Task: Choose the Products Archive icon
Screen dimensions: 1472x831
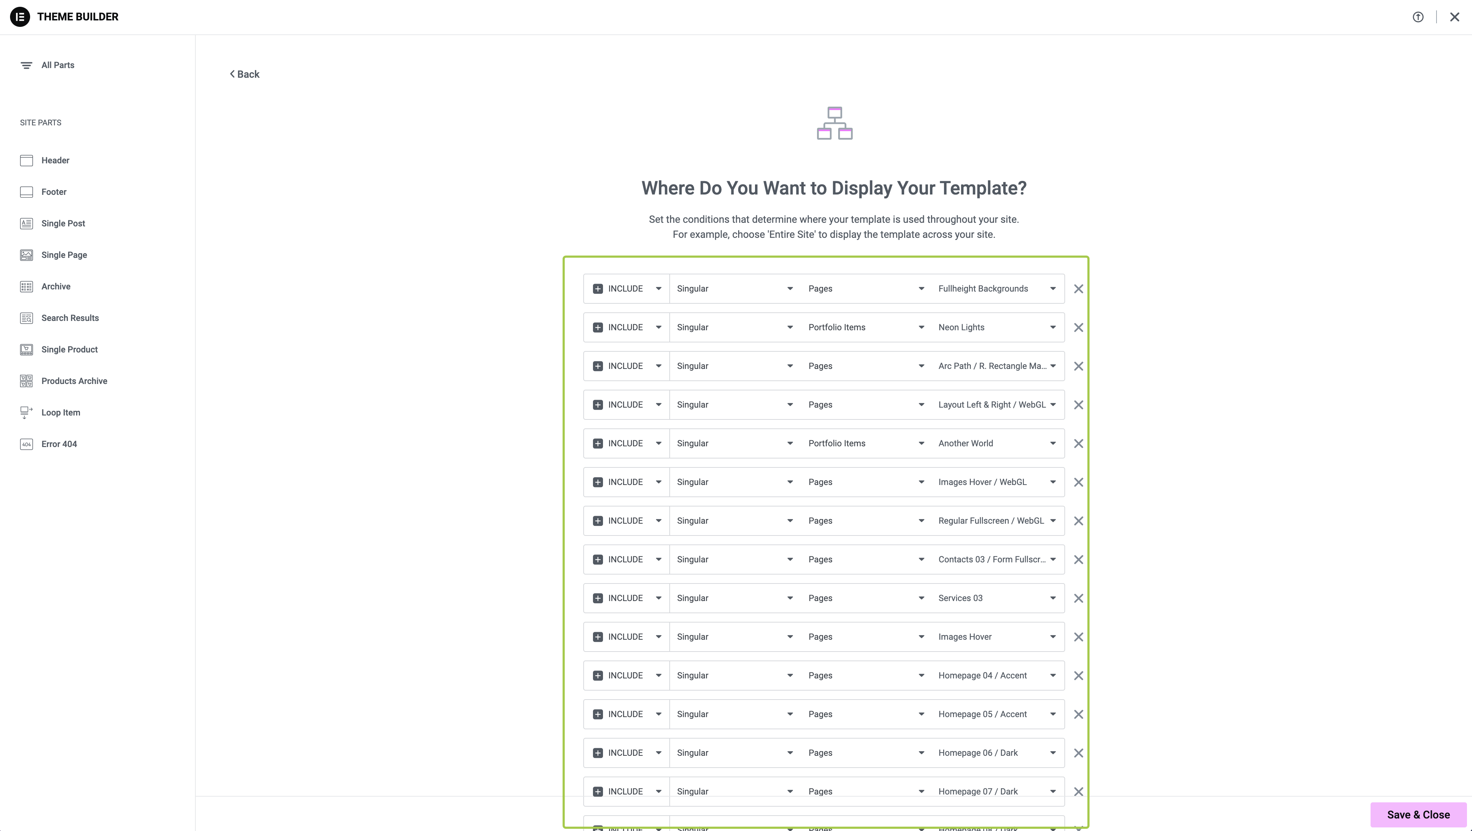Action: (x=26, y=381)
